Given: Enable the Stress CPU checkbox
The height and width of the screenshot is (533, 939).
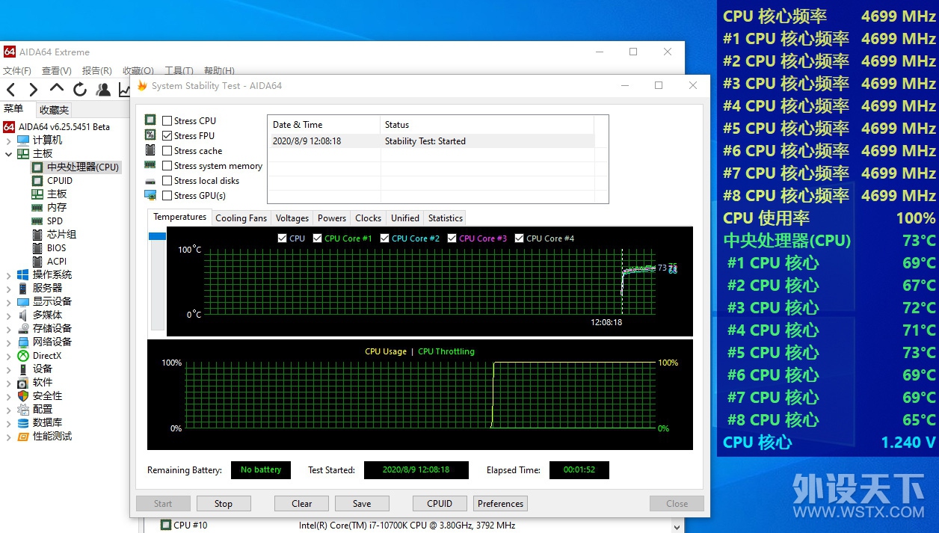Looking at the screenshot, I should tap(167, 120).
